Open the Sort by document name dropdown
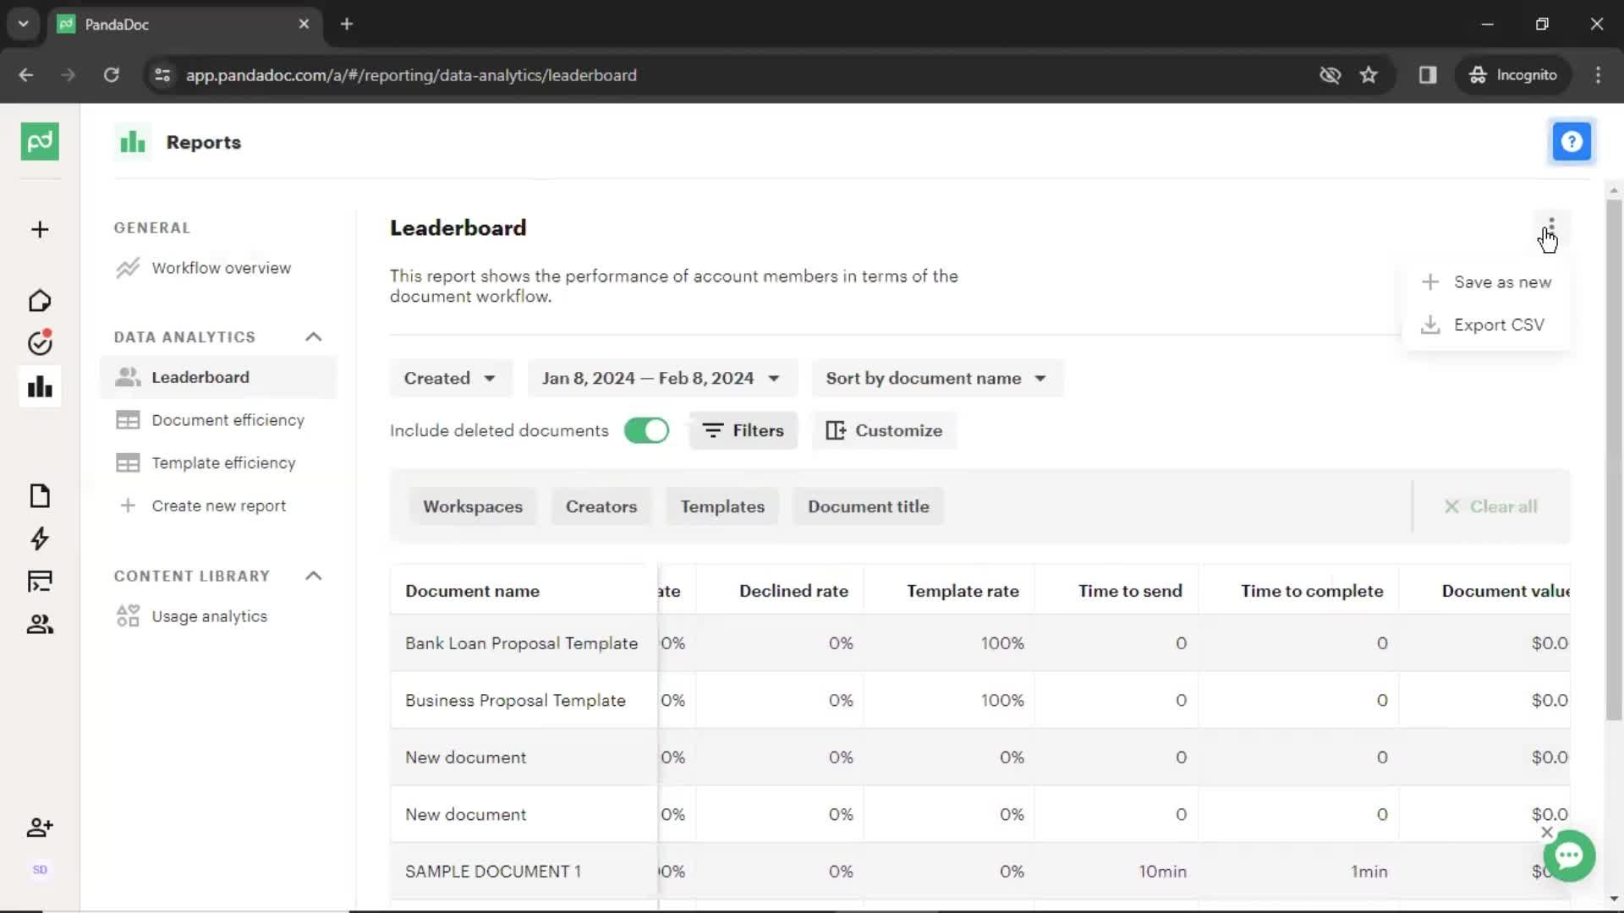 [x=935, y=378]
